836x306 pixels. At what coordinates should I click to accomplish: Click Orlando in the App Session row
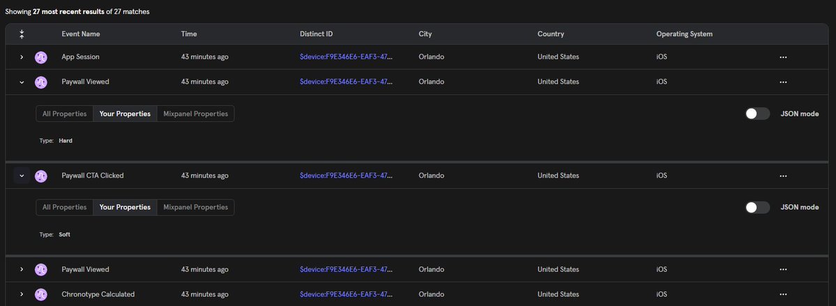tap(432, 57)
